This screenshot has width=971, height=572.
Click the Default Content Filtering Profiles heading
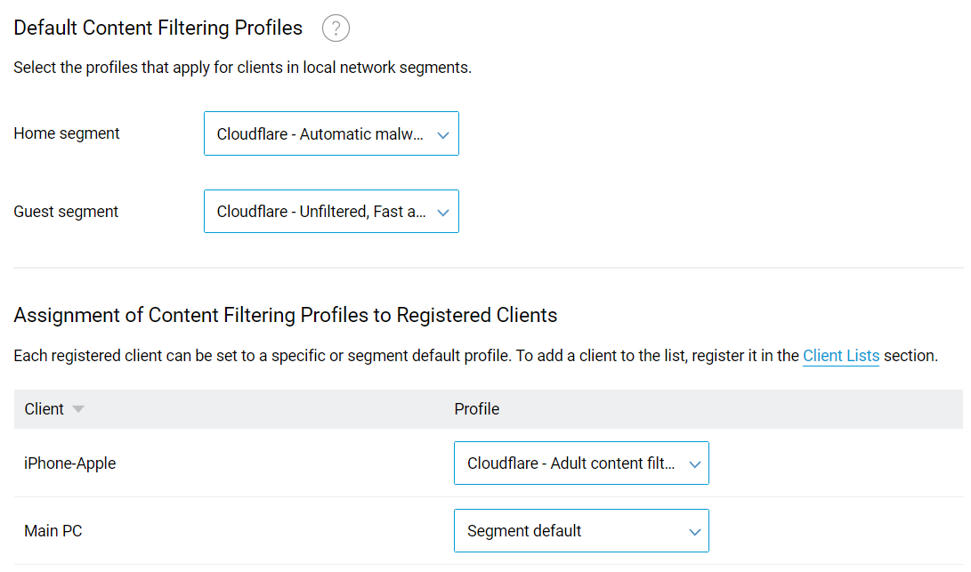point(158,28)
